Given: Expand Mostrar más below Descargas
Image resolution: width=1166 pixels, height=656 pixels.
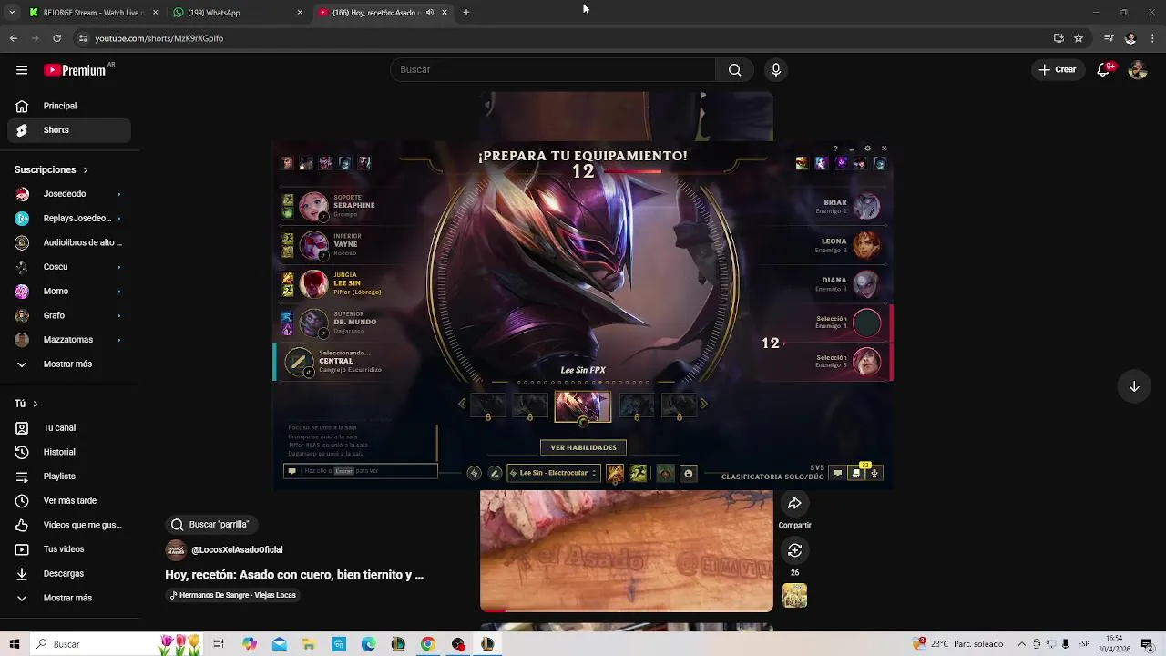Looking at the screenshot, I should 69,598.
